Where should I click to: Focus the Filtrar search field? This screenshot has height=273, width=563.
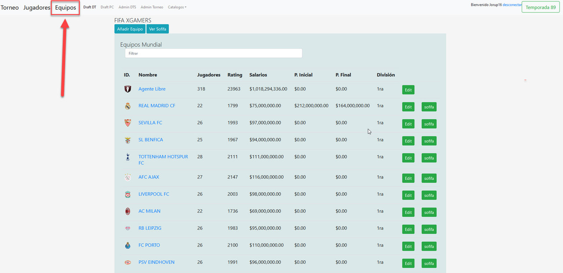pos(213,53)
